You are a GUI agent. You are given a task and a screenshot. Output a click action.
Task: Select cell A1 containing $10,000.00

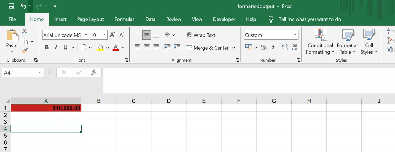46,108
